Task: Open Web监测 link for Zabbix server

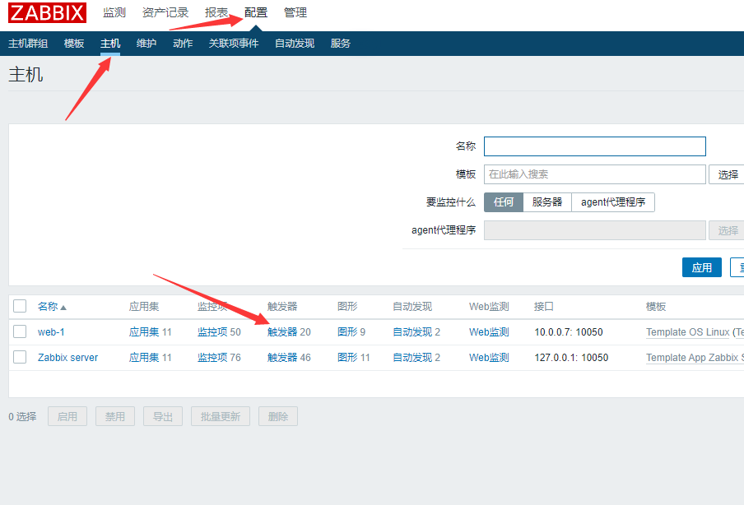Action: [x=489, y=358]
